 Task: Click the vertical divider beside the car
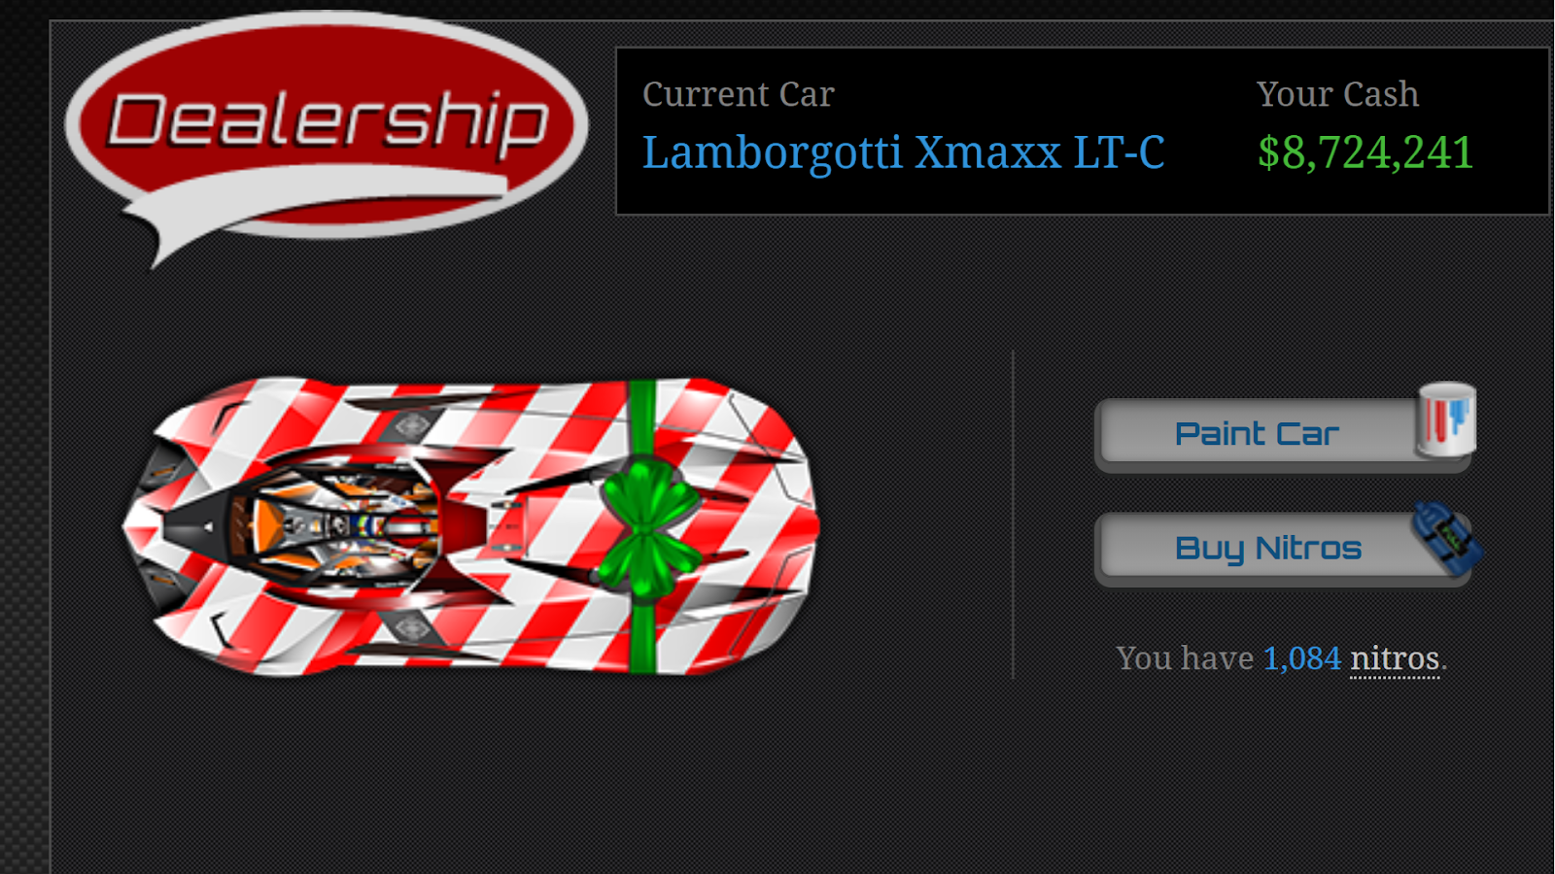tap(1013, 515)
